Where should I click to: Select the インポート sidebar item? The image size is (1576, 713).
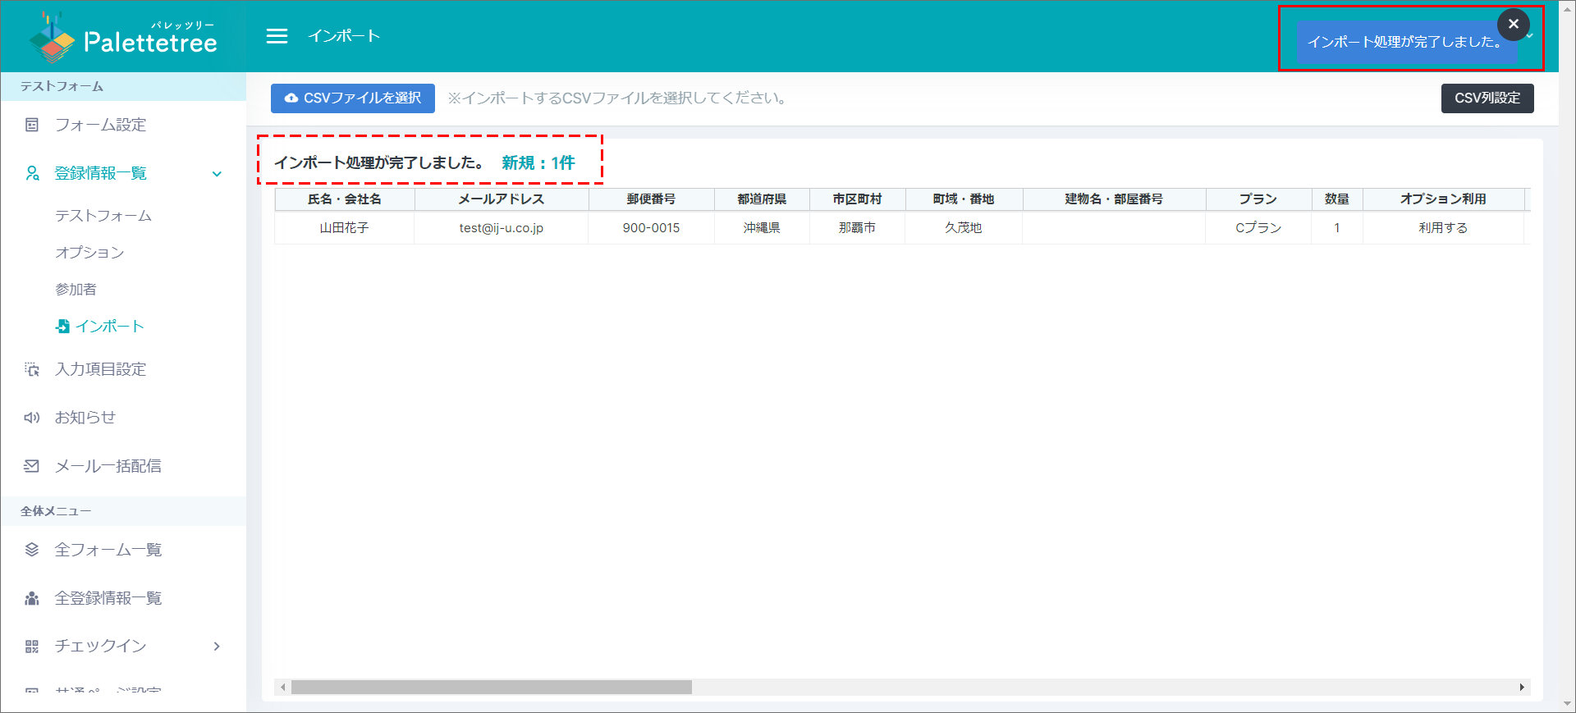109,327
